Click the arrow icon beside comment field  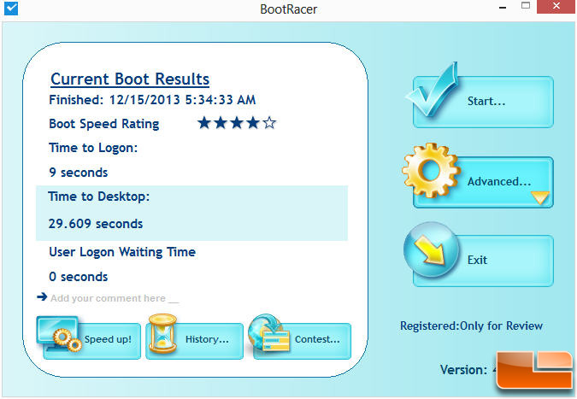(x=42, y=296)
